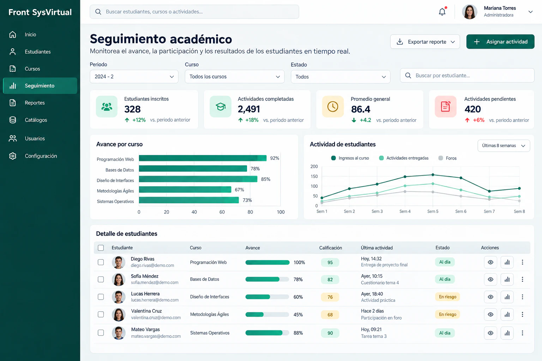Open the Periodo 2024 - 2 dropdown
Image resolution: width=542 pixels, height=361 pixels.
click(134, 77)
